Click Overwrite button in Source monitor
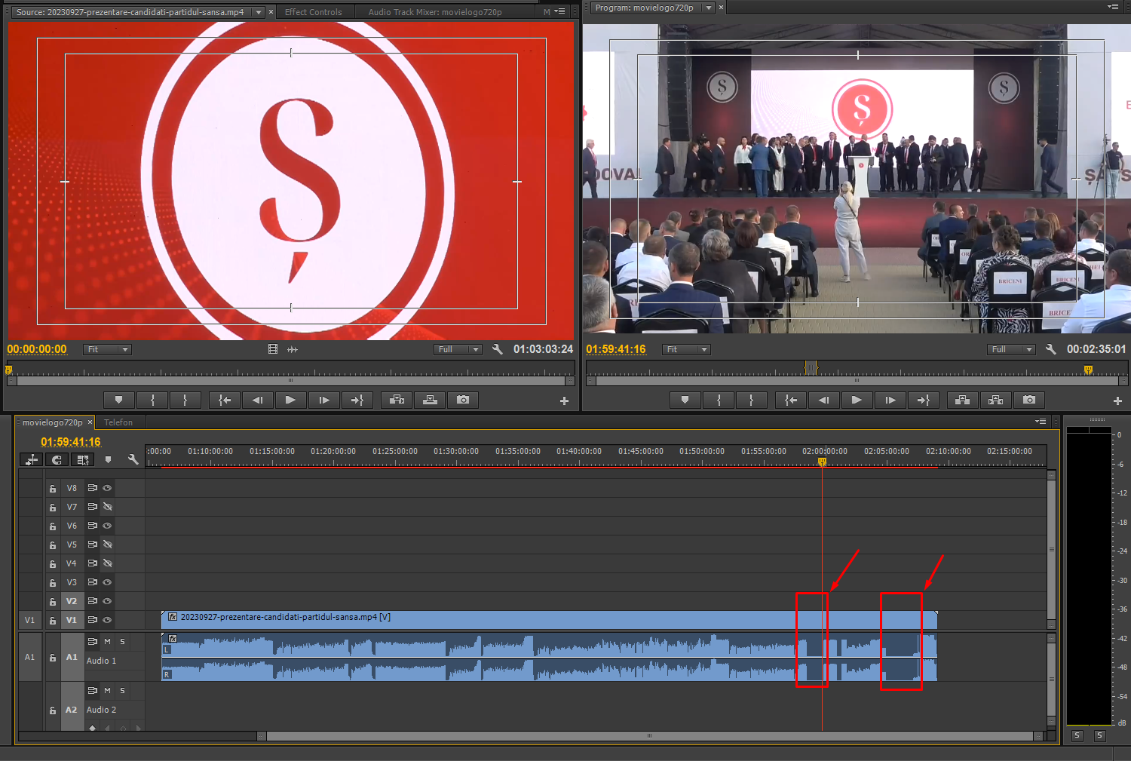Viewport: 1131px width, 761px height. point(430,400)
